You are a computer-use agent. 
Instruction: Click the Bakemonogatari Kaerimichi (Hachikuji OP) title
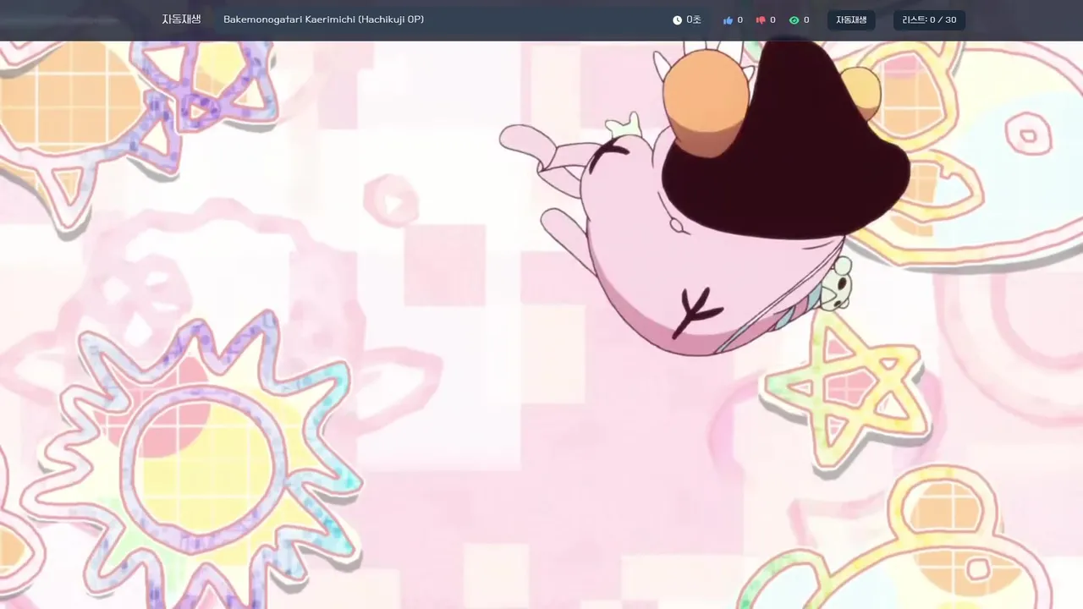(323, 19)
